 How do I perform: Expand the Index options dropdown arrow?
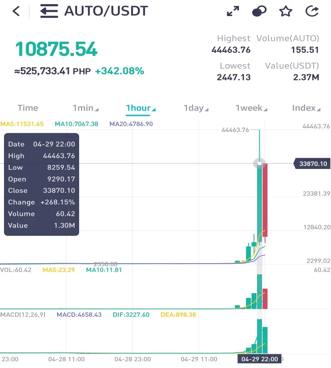pyautogui.click(x=318, y=109)
